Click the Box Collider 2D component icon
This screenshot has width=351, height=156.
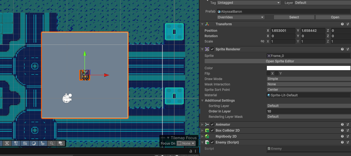(x=207, y=130)
